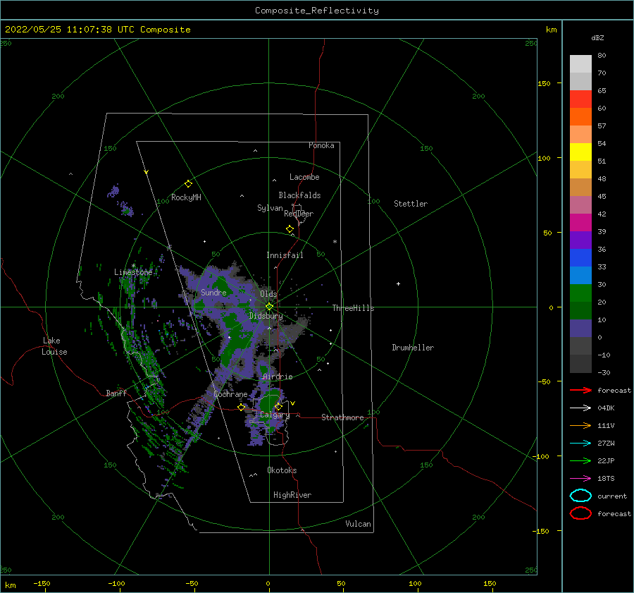634x593 pixels.
Task: Click the Stettler label
Action: click(411, 204)
